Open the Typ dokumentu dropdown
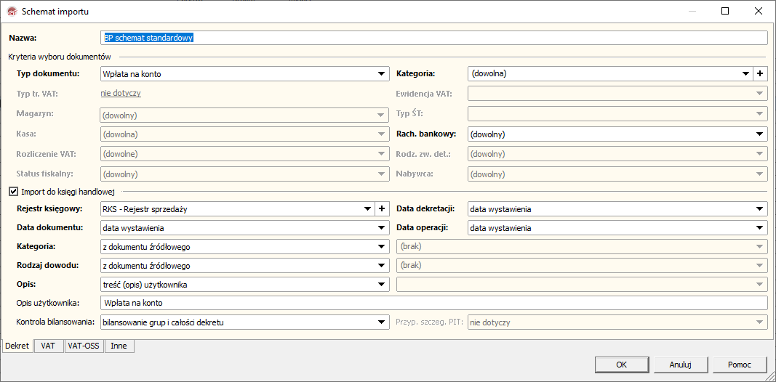 pos(382,73)
